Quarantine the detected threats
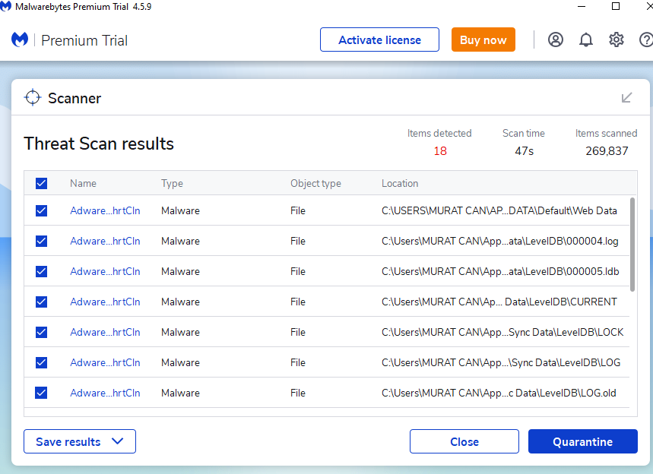The image size is (653, 474). (x=582, y=441)
